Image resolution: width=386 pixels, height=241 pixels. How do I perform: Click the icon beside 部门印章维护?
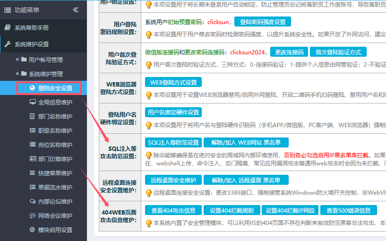point(32,159)
